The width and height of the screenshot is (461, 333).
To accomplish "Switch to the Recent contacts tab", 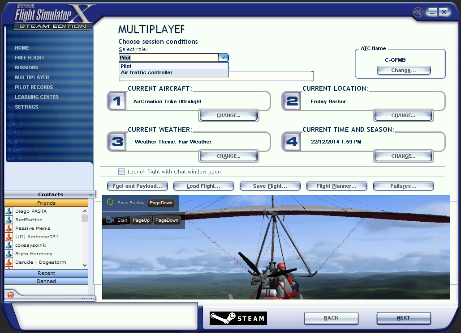I will point(46,273).
